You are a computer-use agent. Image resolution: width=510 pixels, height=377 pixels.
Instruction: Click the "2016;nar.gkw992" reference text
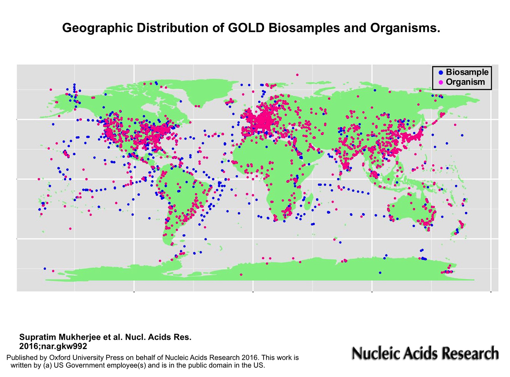coord(53,347)
